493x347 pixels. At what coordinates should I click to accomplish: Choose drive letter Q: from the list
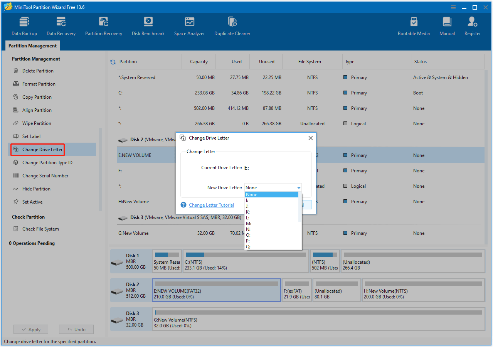click(x=271, y=247)
